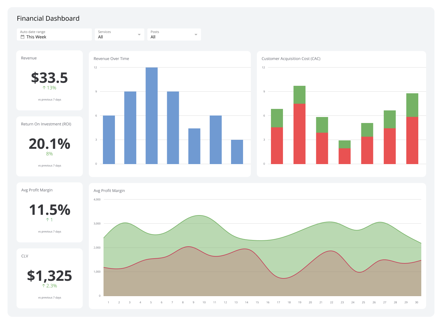Click the calendar icon in date range filter
This screenshot has height=324, width=442.
[x=23, y=37]
